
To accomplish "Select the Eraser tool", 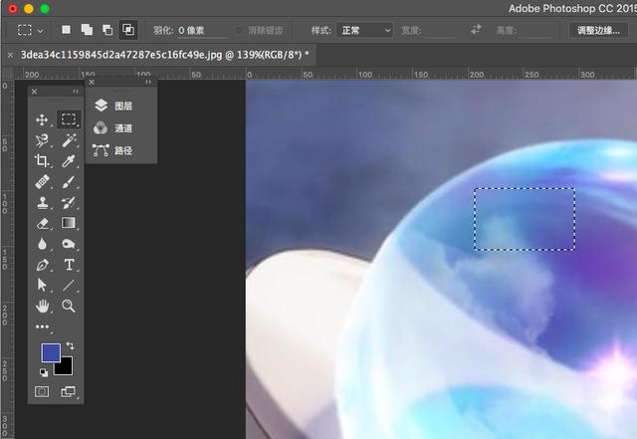I will point(42,223).
